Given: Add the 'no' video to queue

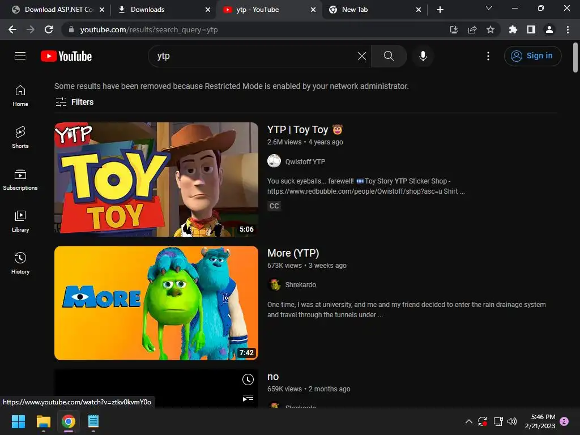Looking at the screenshot, I should click(248, 398).
